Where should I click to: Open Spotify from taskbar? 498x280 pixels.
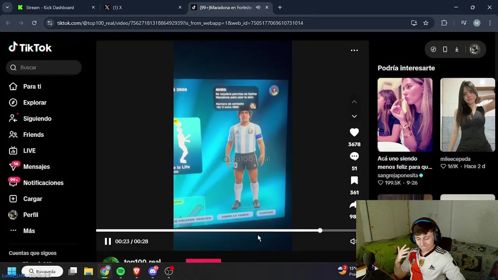tap(121, 271)
